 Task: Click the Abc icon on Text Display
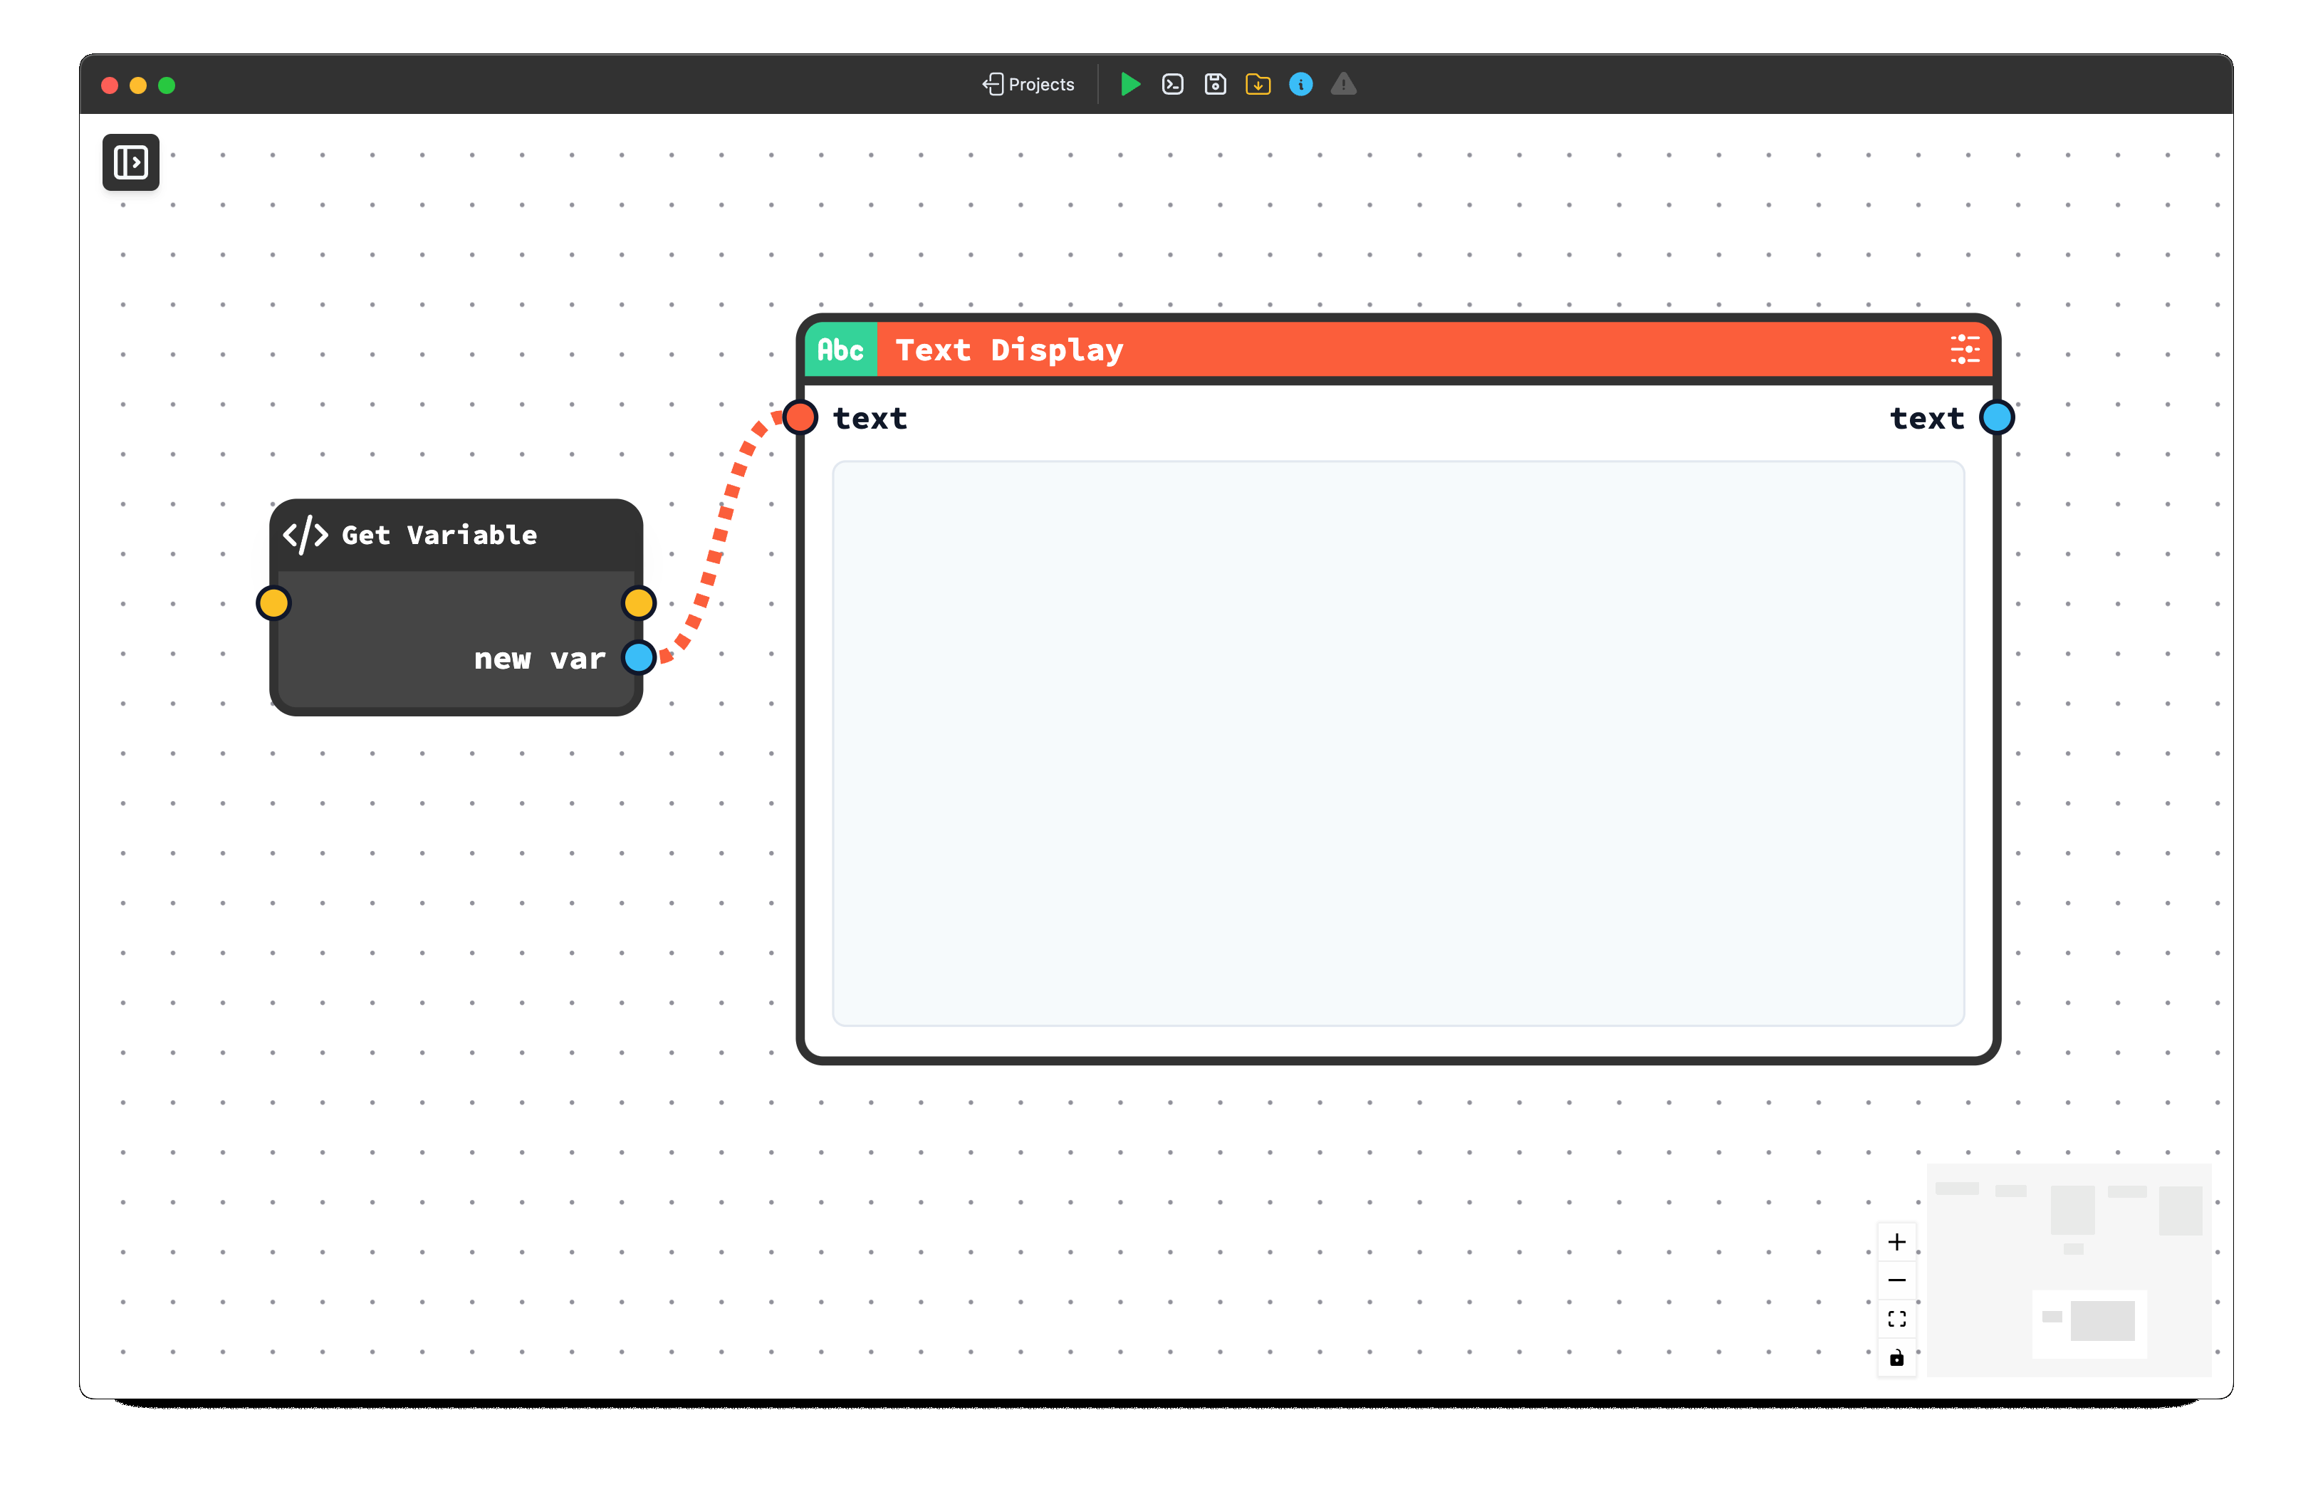(840, 350)
